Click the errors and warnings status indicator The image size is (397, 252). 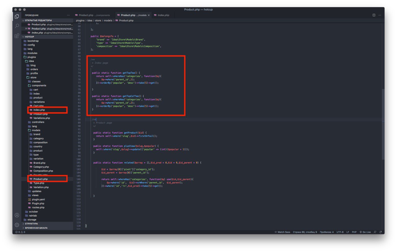(x=20, y=232)
